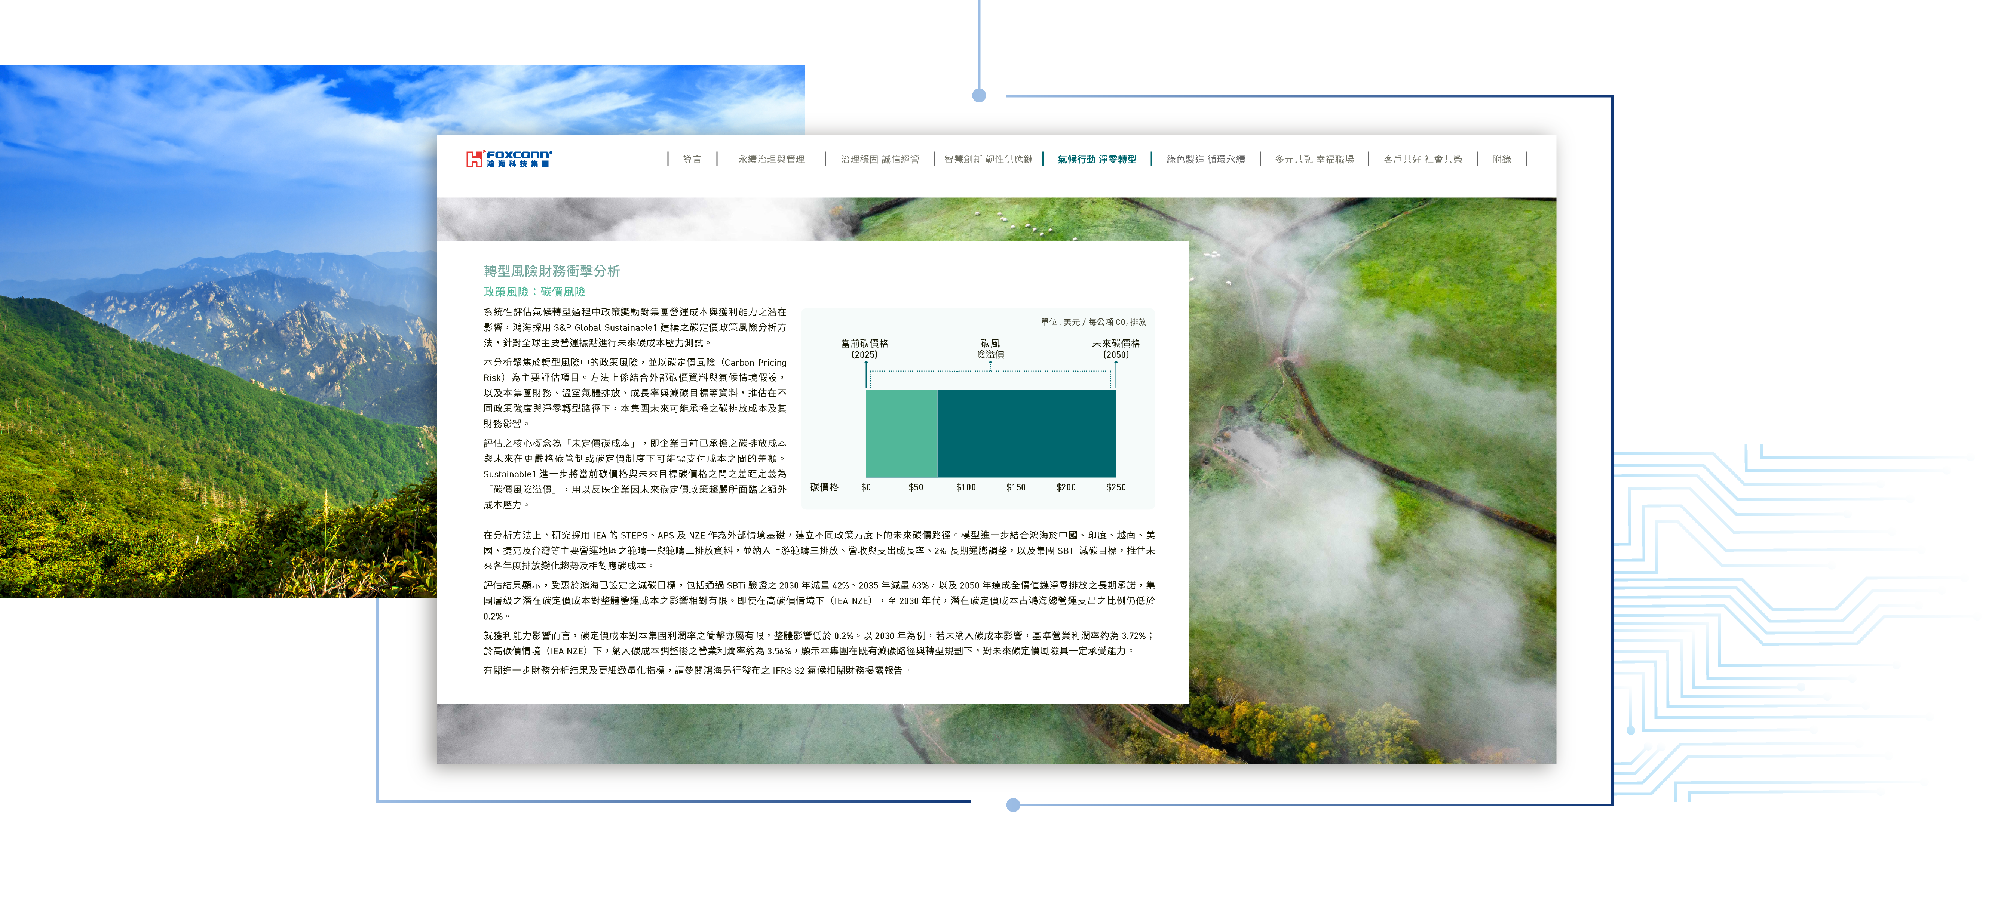Open the 客戶共好 社會共榮 tab
The width and height of the screenshot is (1995, 899).
[1423, 160]
